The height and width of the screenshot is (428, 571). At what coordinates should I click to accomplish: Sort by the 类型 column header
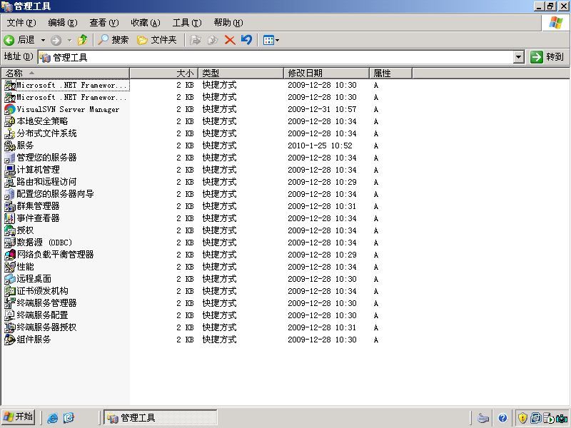(x=241, y=73)
